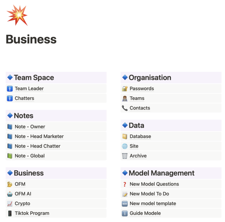Click the Business page title
The width and height of the screenshot is (225, 222).
coord(31,39)
